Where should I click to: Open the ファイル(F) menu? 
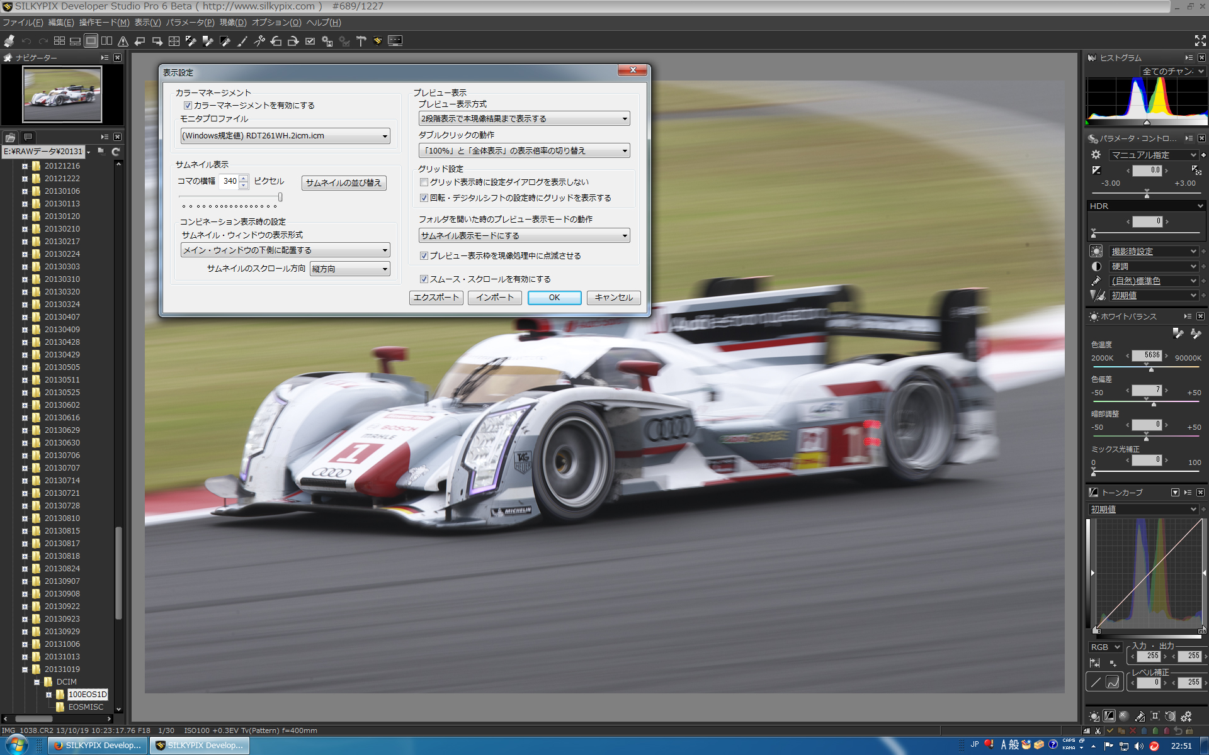[x=23, y=23]
